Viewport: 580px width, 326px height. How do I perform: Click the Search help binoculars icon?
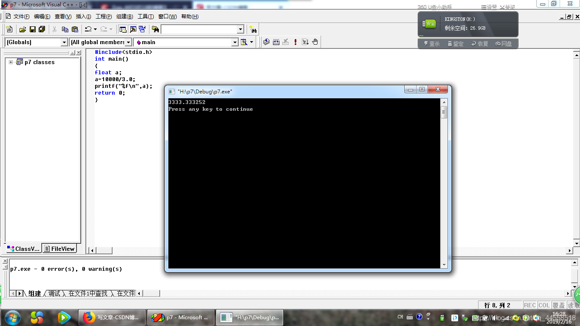[x=253, y=29]
